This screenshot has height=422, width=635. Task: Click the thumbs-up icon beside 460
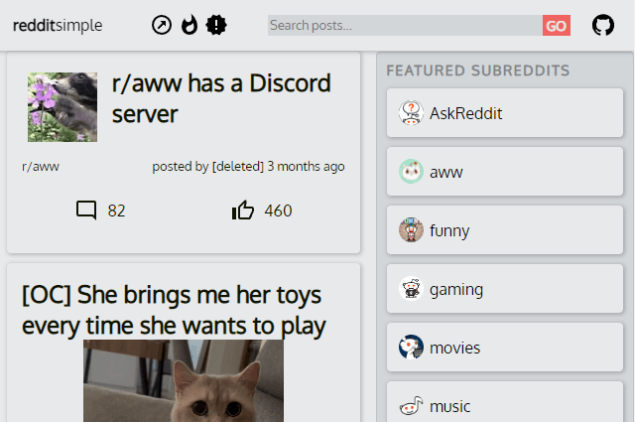click(x=242, y=210)
